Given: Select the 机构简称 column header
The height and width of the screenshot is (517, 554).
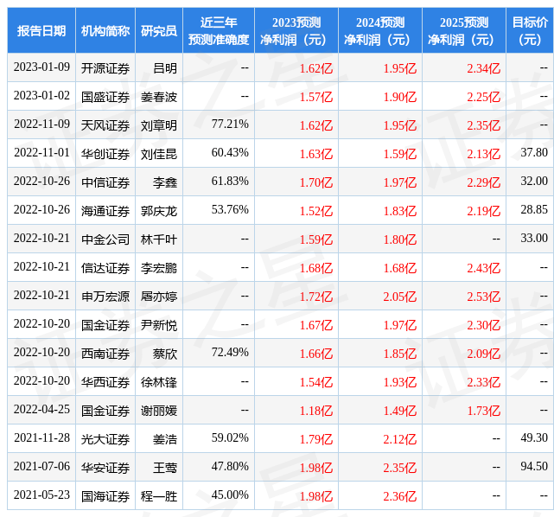Looking at the screenshot, I should [105, 30].
